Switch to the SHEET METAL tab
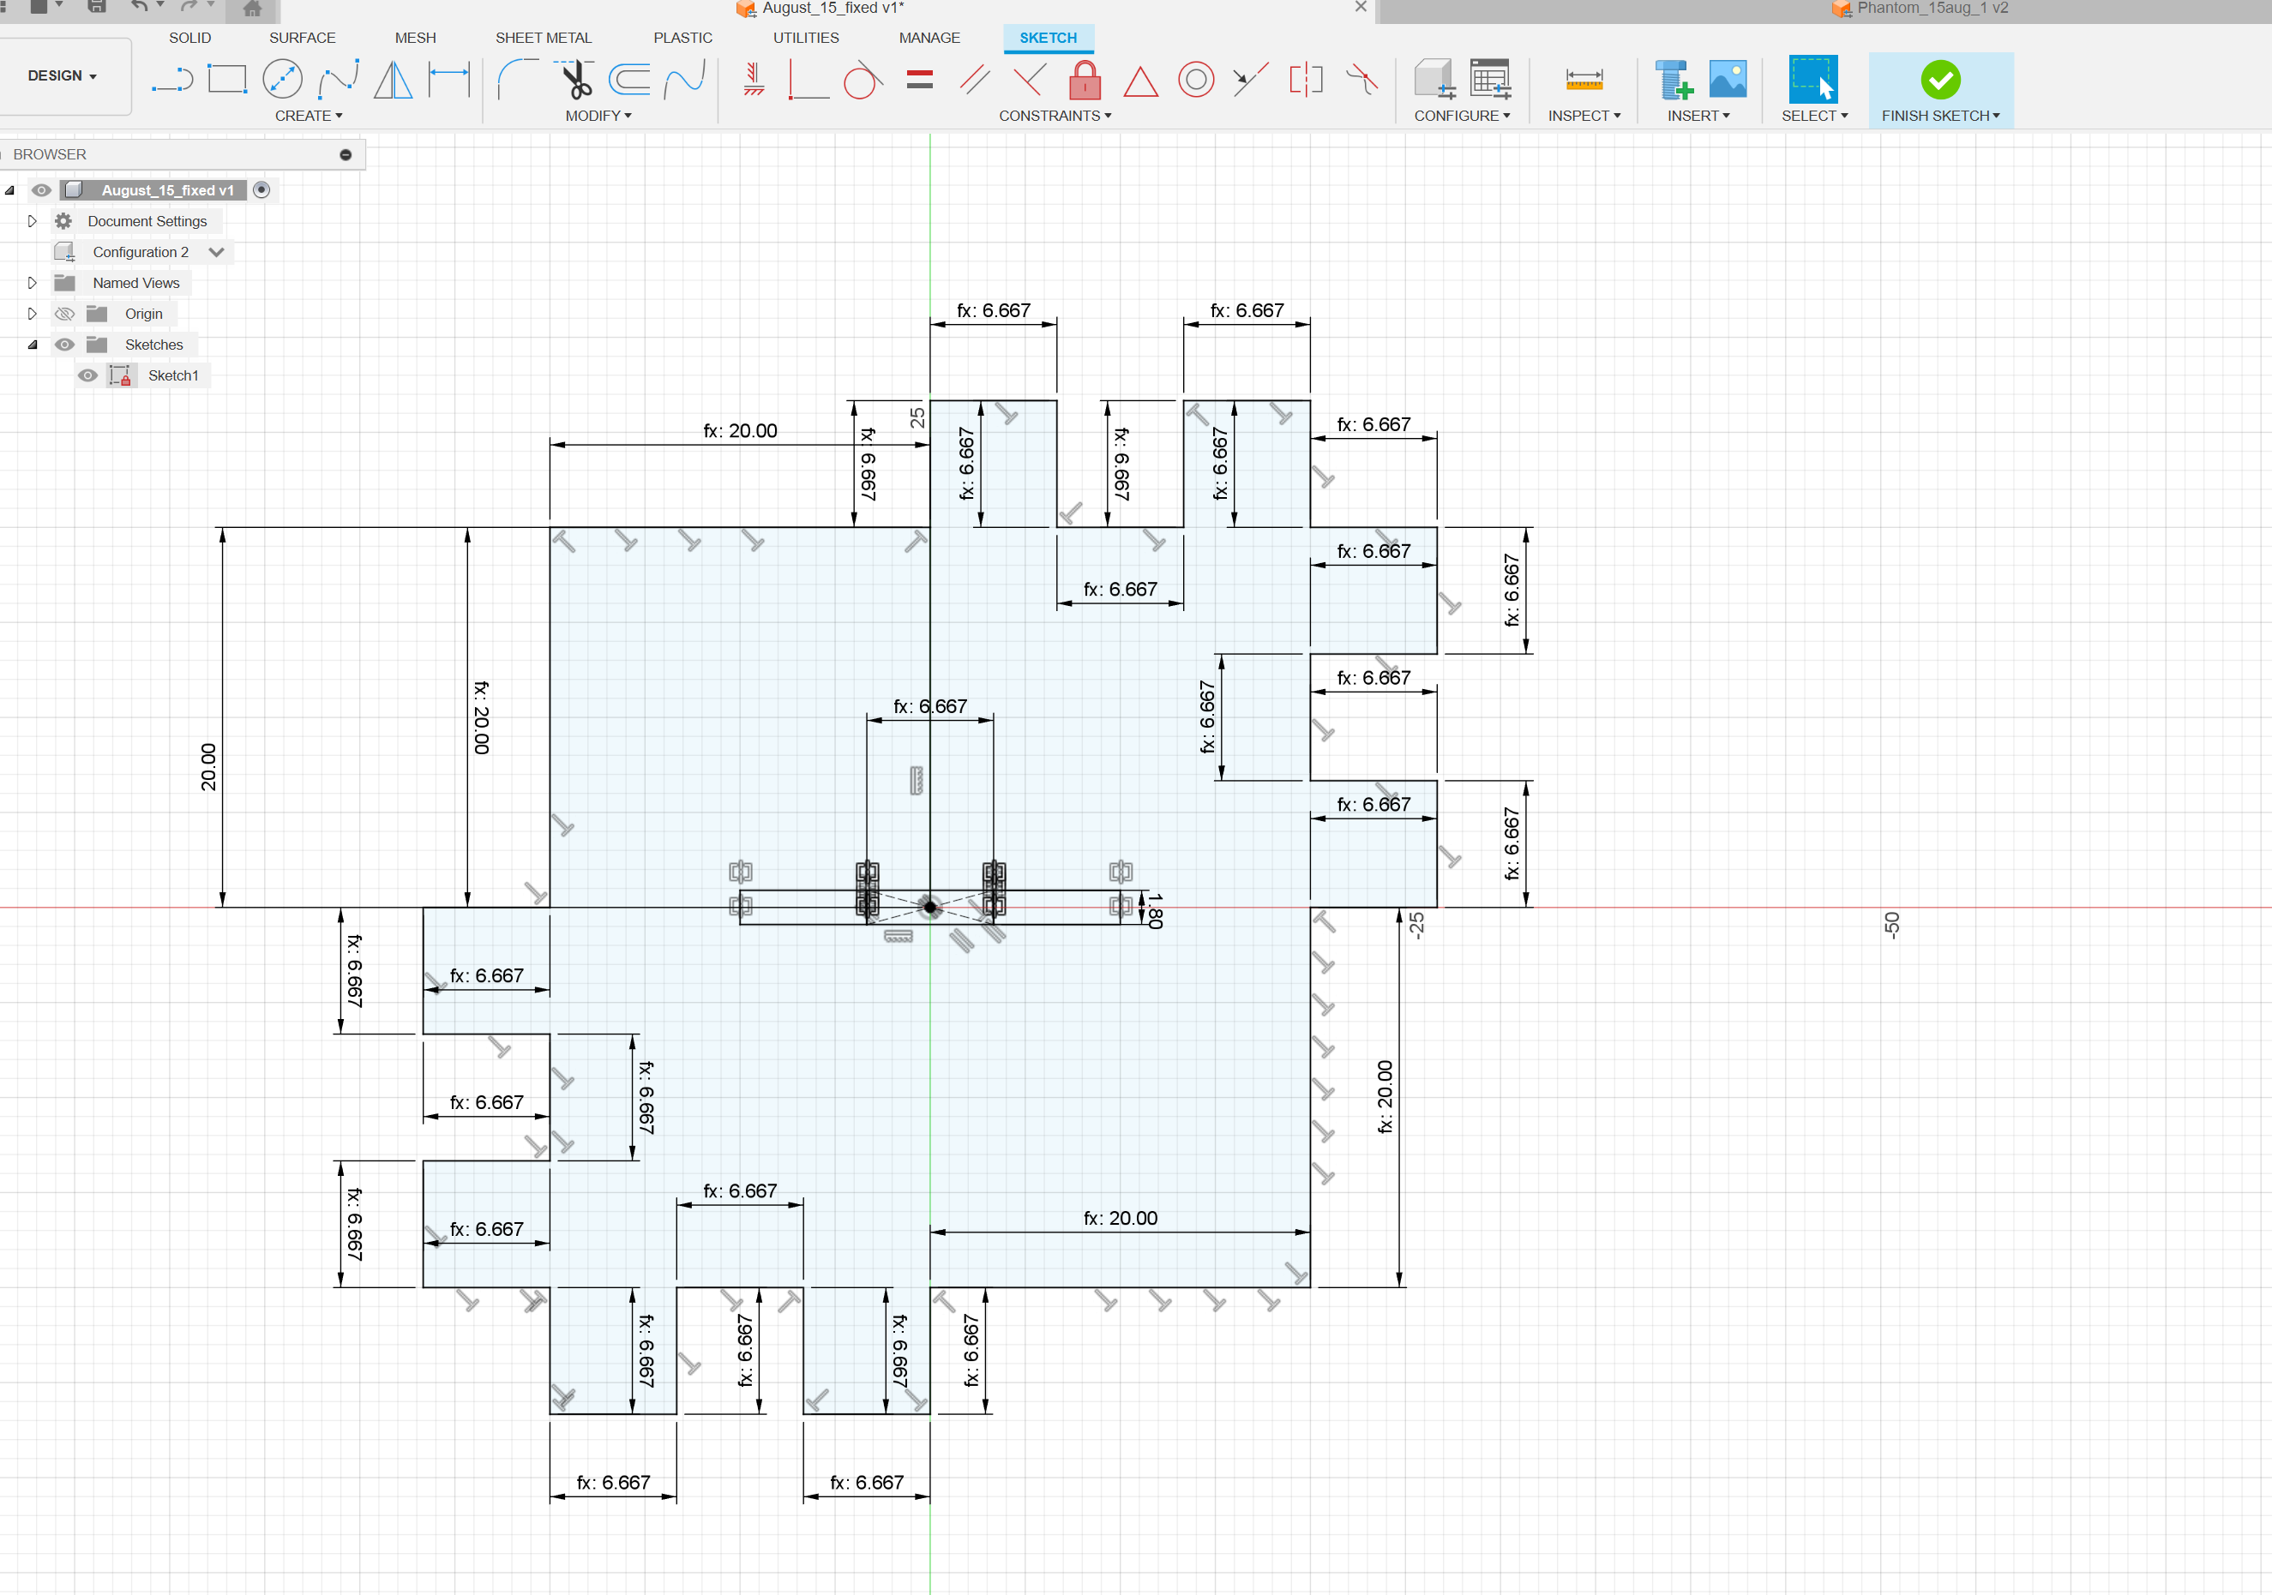 pyautogui.click(x=544, y=38)
